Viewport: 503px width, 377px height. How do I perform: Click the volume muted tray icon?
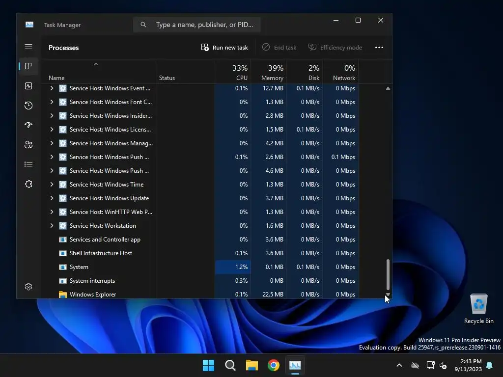(444, 365)
